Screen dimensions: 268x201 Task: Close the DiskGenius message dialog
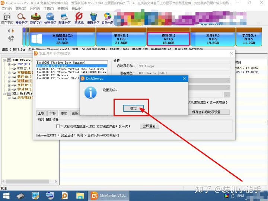(x=184, y=79)
